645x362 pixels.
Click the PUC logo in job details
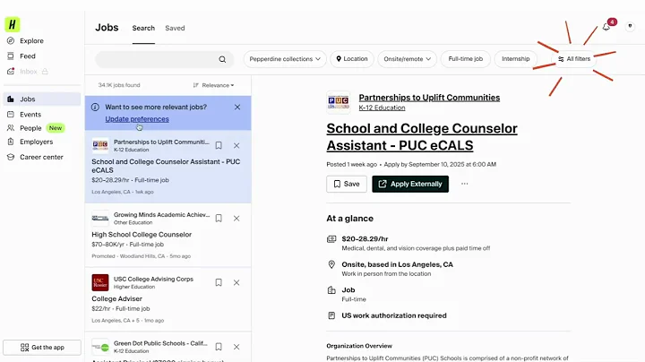[x=338, y=102]
